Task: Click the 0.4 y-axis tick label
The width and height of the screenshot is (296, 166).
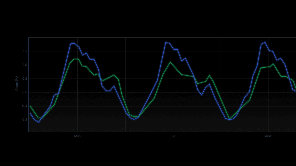Action: (x=25, y=106)
